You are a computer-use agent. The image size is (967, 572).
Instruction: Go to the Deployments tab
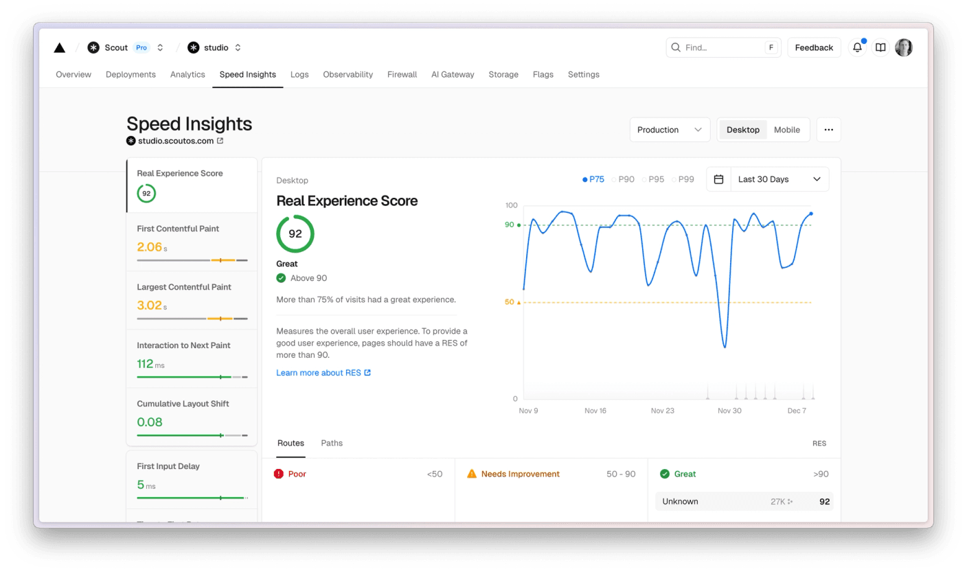coord(130,74)
